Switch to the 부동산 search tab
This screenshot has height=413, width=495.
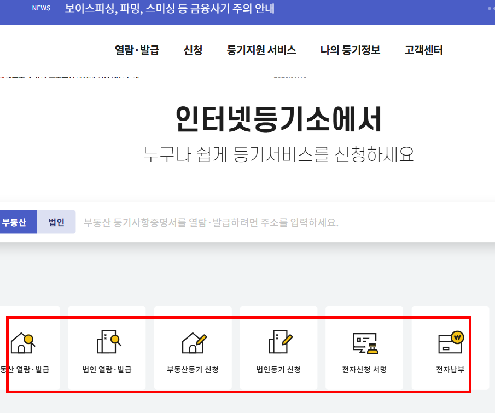[x=18, y=221]
